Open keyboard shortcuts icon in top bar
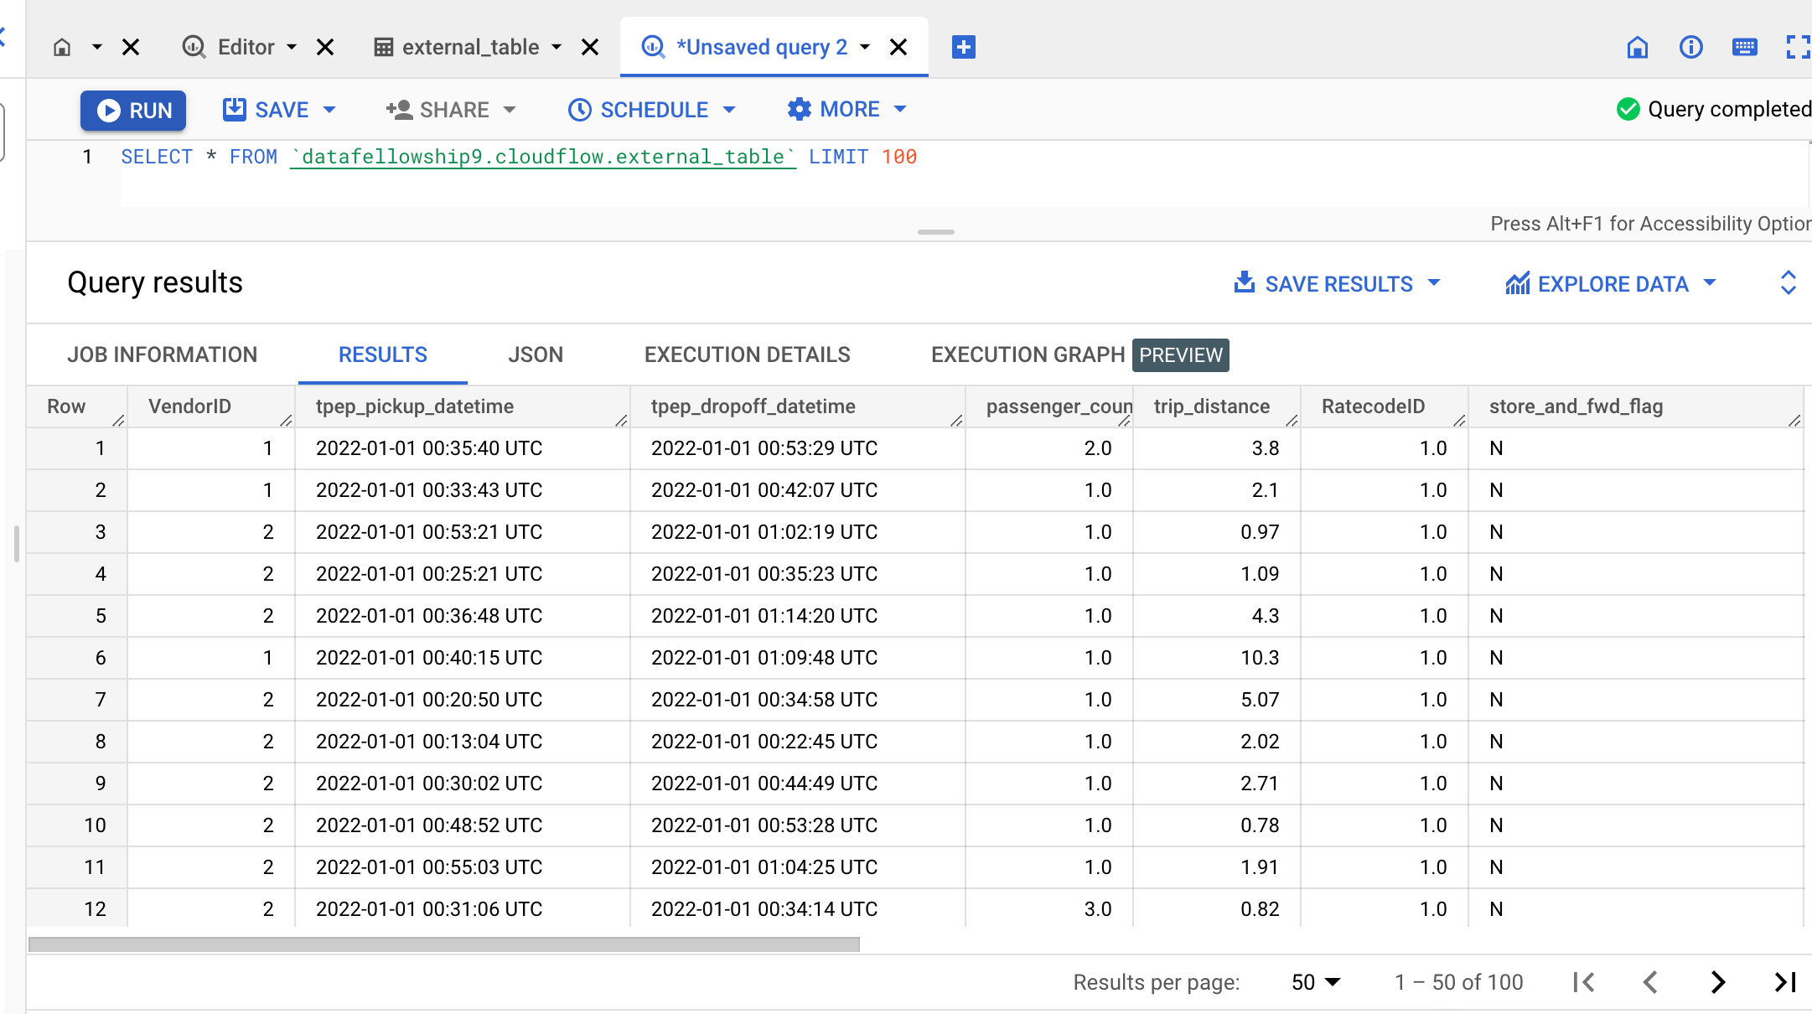This screenshot has width=1812, height=1014. pos(1745,48)
